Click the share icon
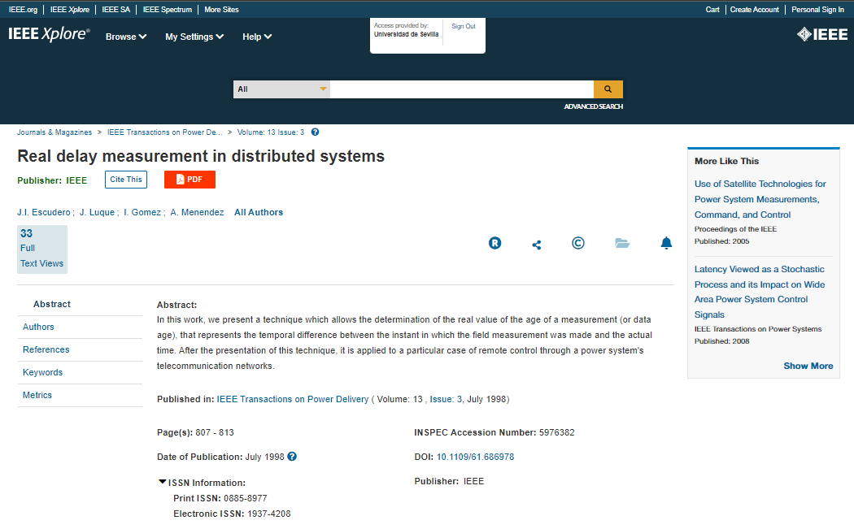 (x=537, y=244)
